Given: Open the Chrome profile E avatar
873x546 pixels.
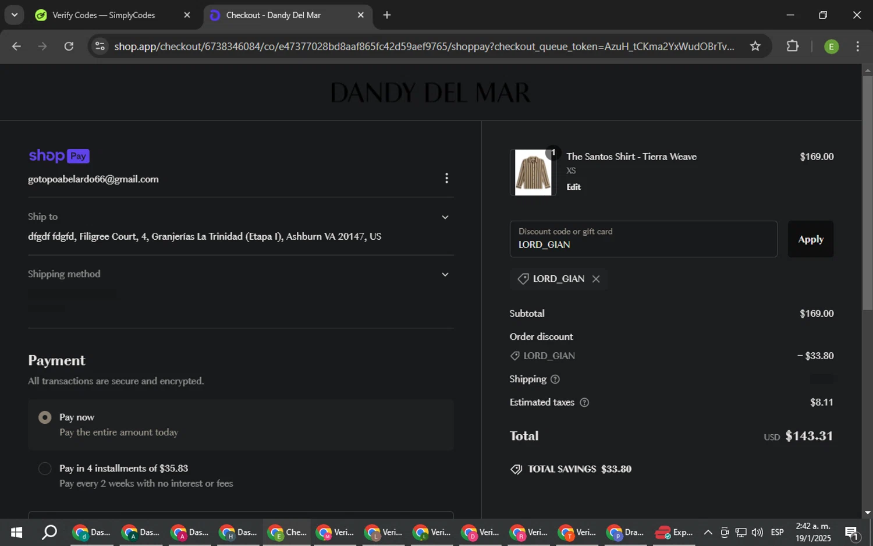Looking at the screenshot, I should (832, 47).
